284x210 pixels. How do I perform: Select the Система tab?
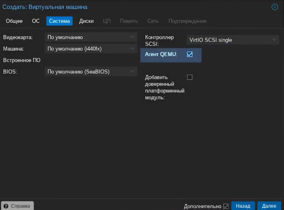[x=59, y=21]
